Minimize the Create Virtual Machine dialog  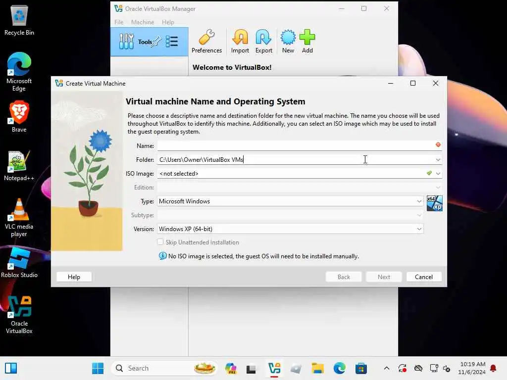click(391, 83)
